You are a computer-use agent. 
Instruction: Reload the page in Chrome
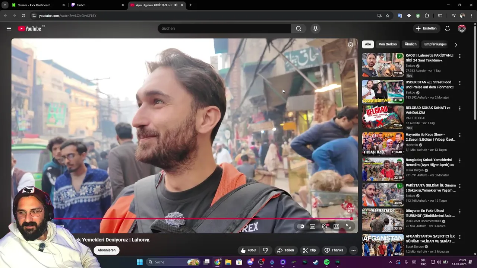23,16
